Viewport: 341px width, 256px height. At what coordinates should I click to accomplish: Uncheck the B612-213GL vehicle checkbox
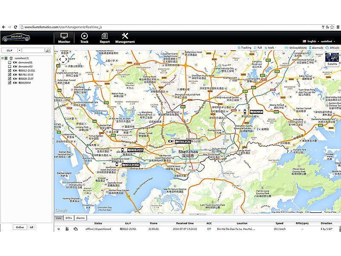(9, 71)
